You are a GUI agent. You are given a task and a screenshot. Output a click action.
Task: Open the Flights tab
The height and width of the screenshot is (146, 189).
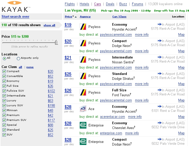click(x=70, y=4)
